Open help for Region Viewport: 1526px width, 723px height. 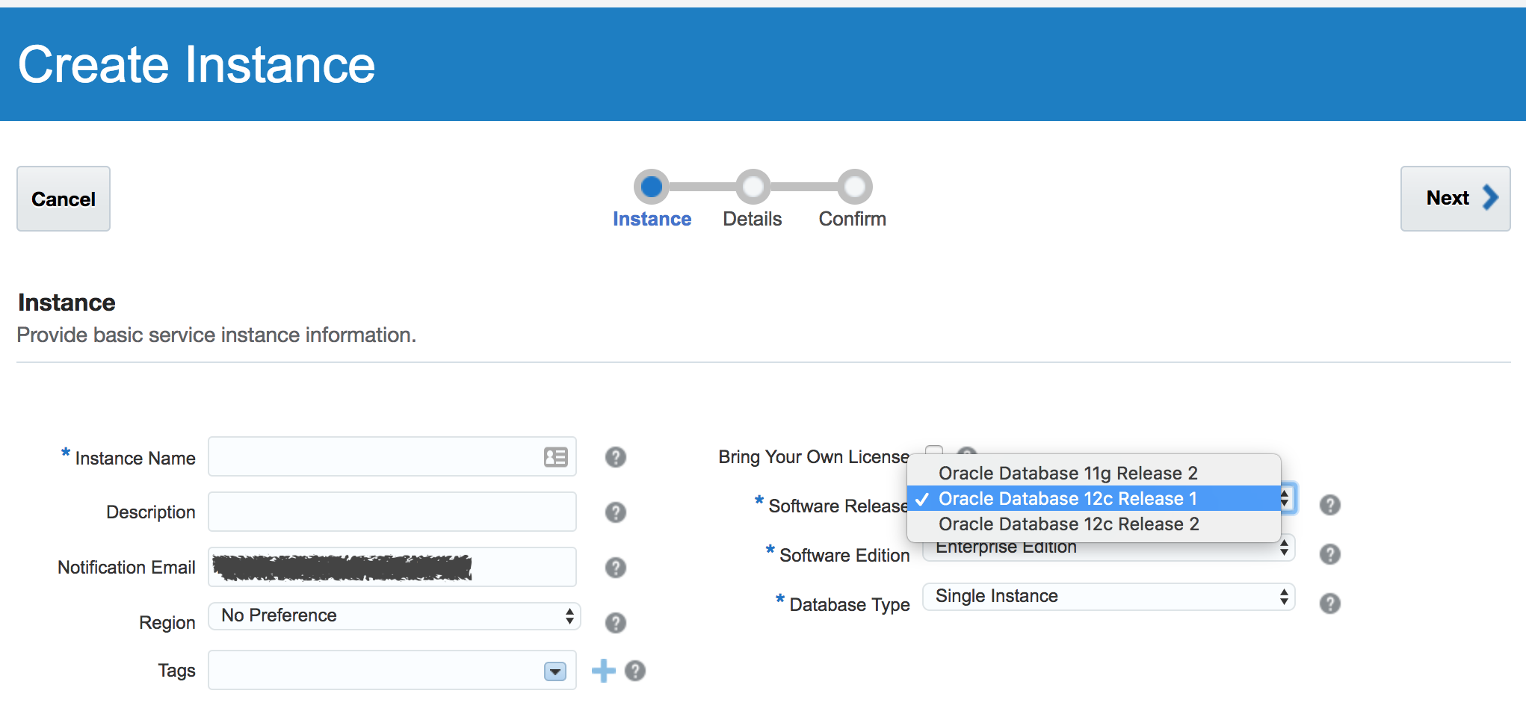coord(616,623)
